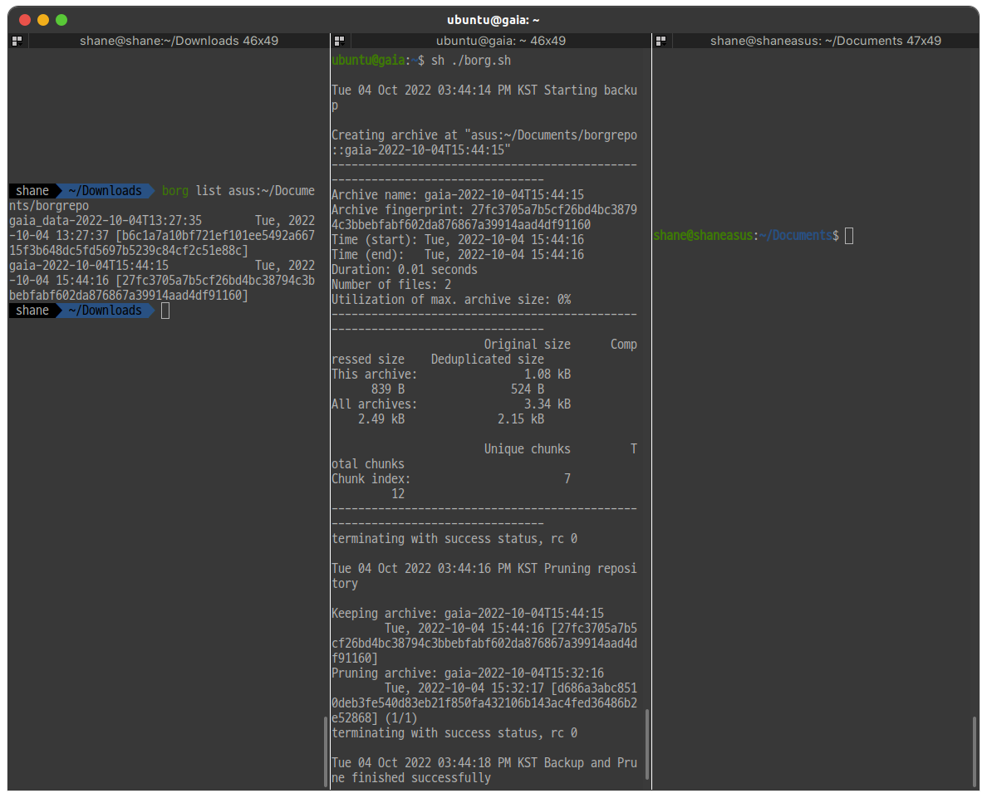Click 'gaia_data-2022-10-04T13:27:35' archive entry
The image size is (987, 798).
pos(106,221)
